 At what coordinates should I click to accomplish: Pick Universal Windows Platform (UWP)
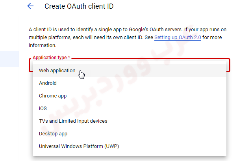tap(130, 146)
